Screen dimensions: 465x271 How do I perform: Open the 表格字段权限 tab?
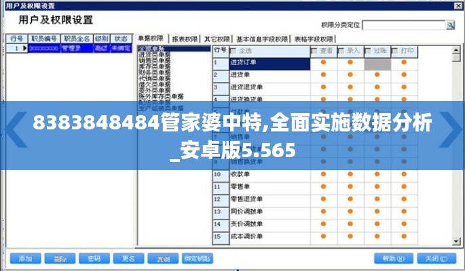coord(314,39)
